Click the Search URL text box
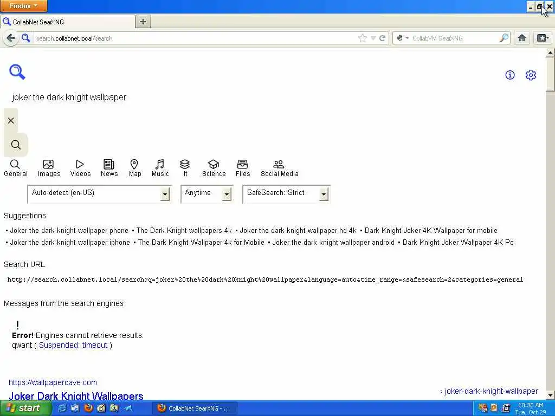Image resolution: width=555 pixels, height=416 pixels. tap(265, 280)
